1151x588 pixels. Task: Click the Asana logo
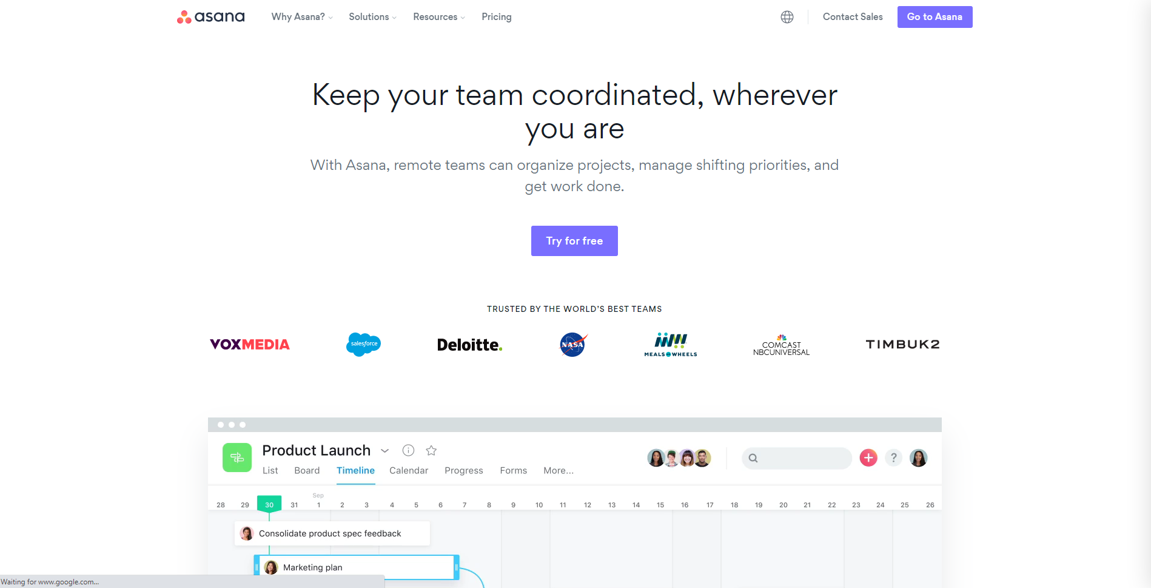coord(210,17)
